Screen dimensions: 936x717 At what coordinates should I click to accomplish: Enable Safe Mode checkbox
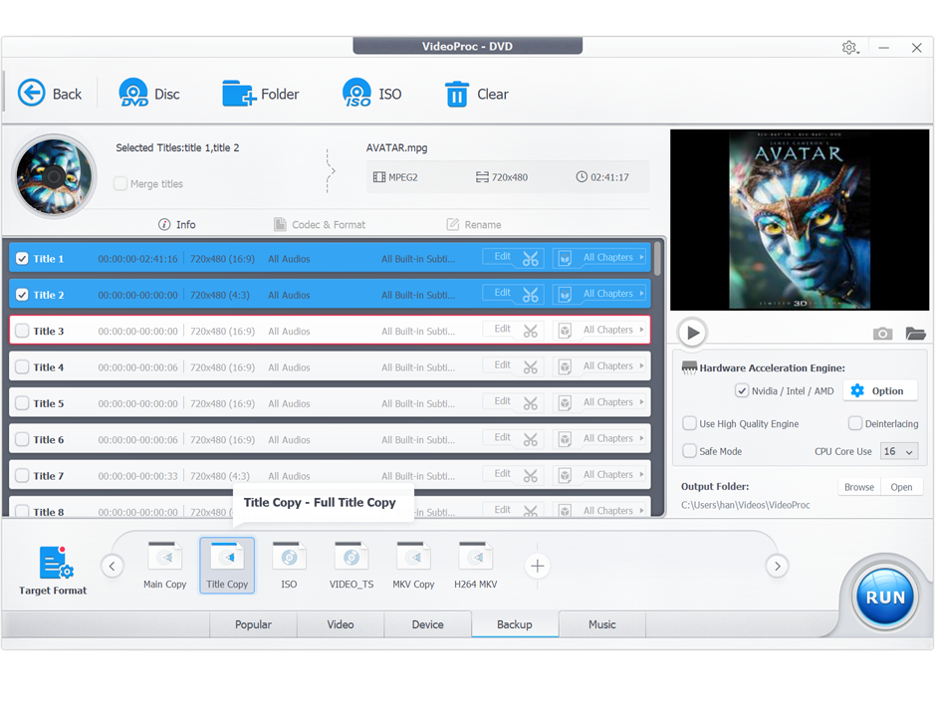pos(689,451)
